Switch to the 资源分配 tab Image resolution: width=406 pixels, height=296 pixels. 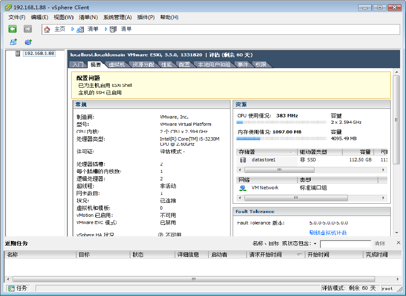[x=143, y=65]
